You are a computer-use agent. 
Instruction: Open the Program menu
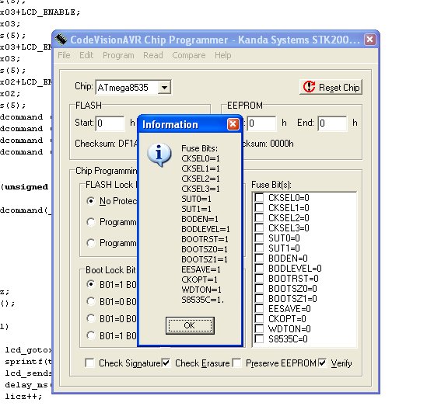click(118, 55)
